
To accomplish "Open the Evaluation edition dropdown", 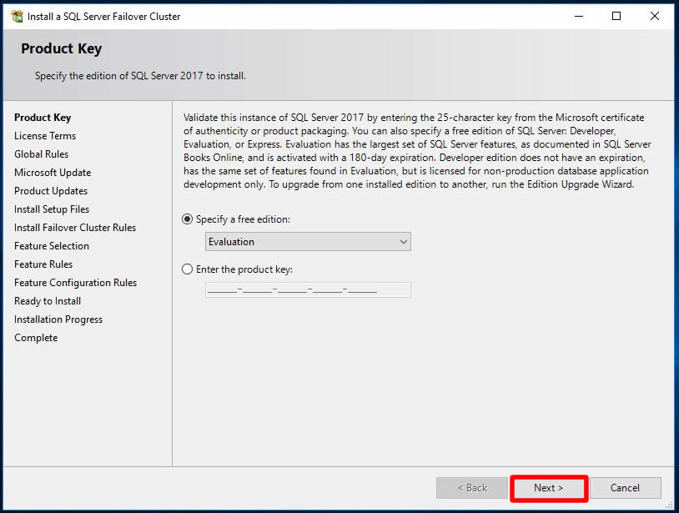I will [307, 242].
